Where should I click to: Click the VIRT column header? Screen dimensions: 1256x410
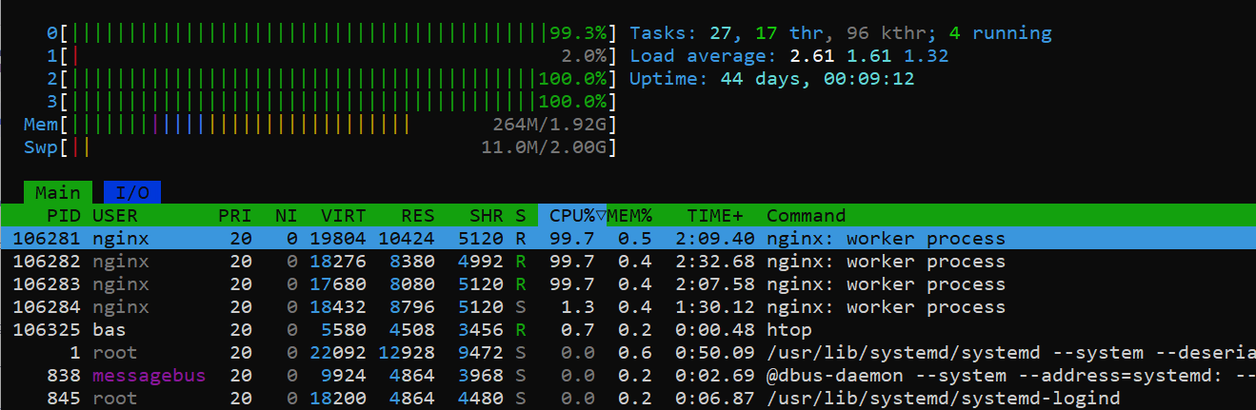pos(343,216)
